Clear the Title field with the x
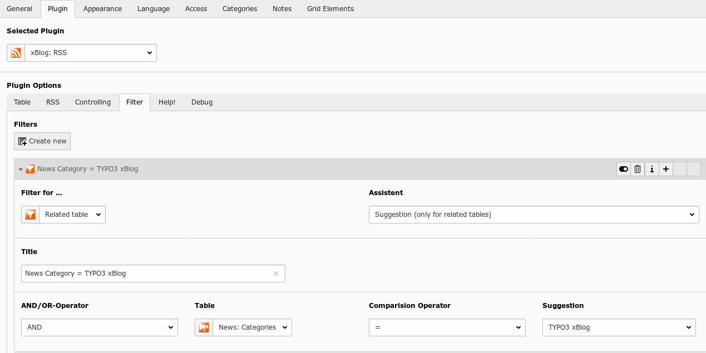706x353 pixels. (276, 274)
